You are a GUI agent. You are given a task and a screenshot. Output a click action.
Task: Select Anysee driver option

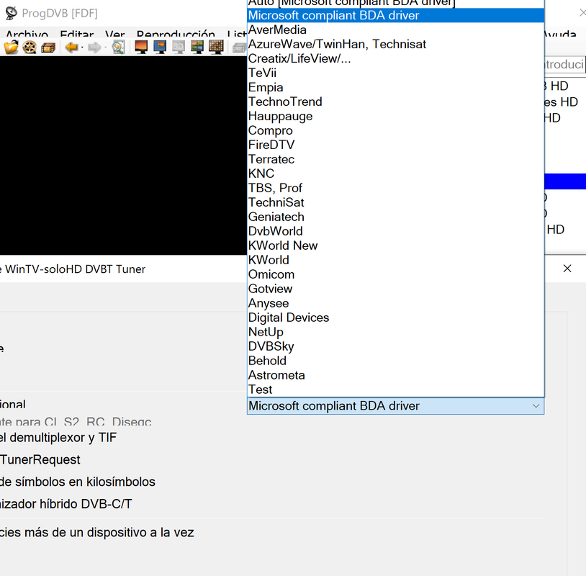[396, 303]
